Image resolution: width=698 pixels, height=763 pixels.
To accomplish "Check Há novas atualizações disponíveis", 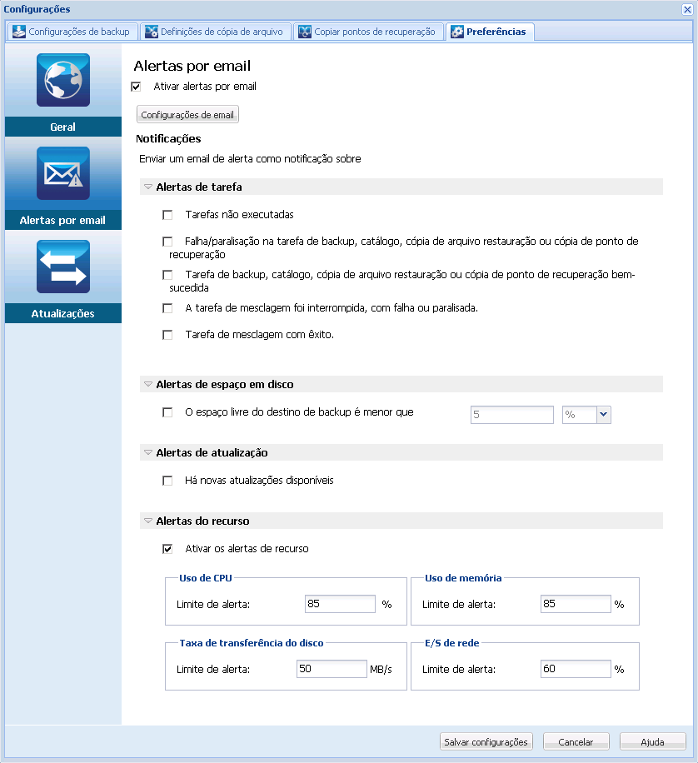I will pyautogui.click(x=167, y=480).
